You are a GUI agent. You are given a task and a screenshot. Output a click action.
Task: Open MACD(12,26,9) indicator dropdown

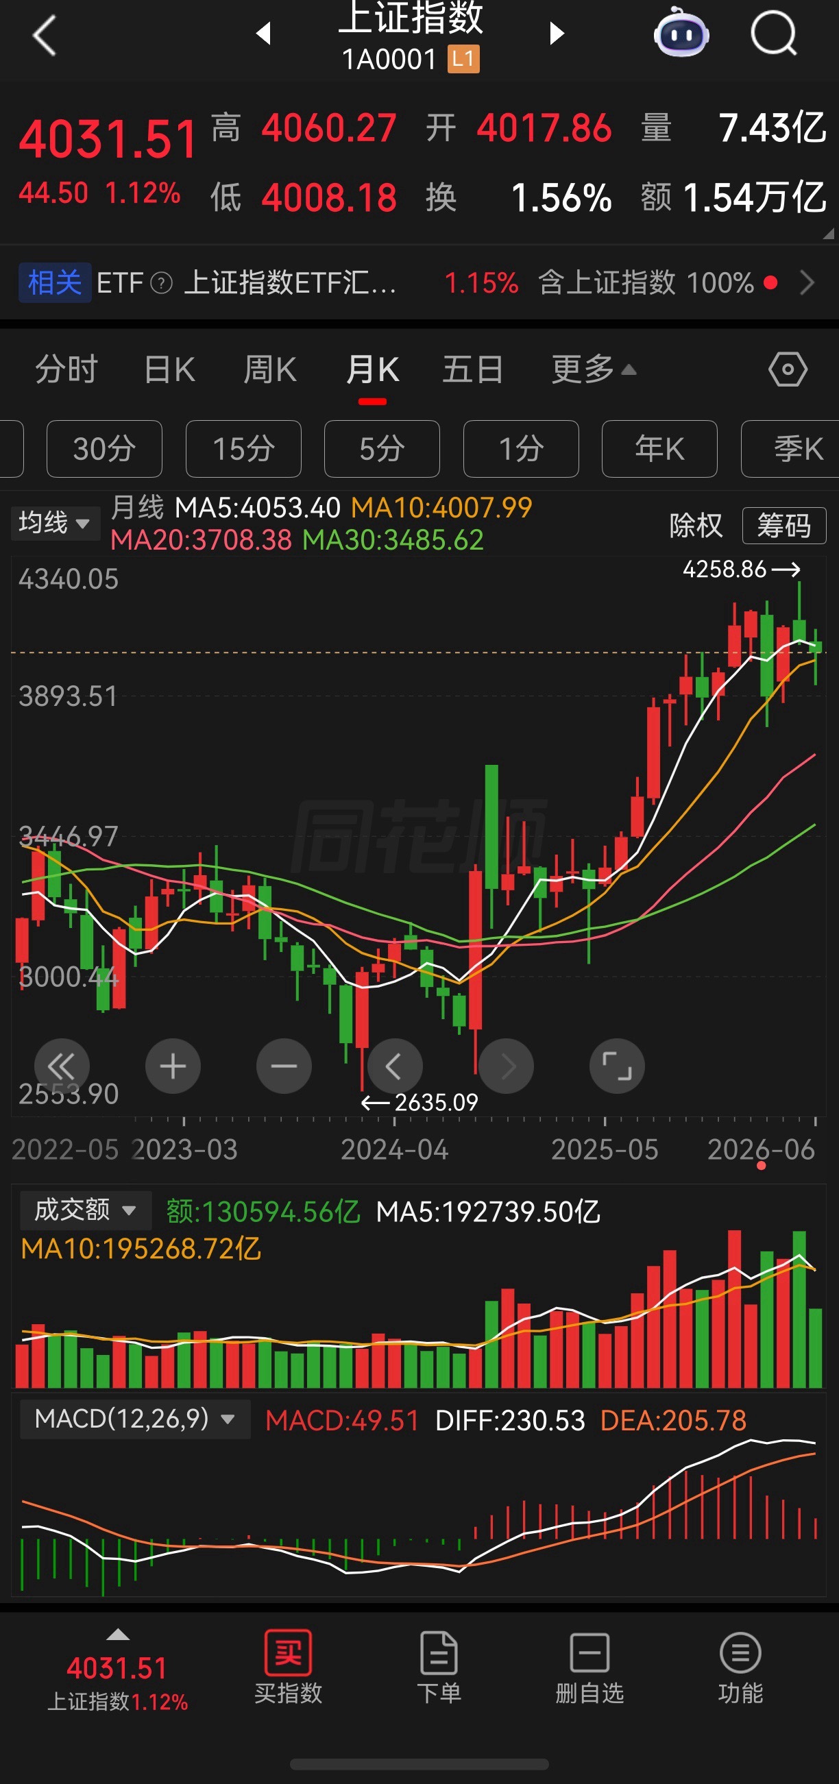134,1419
